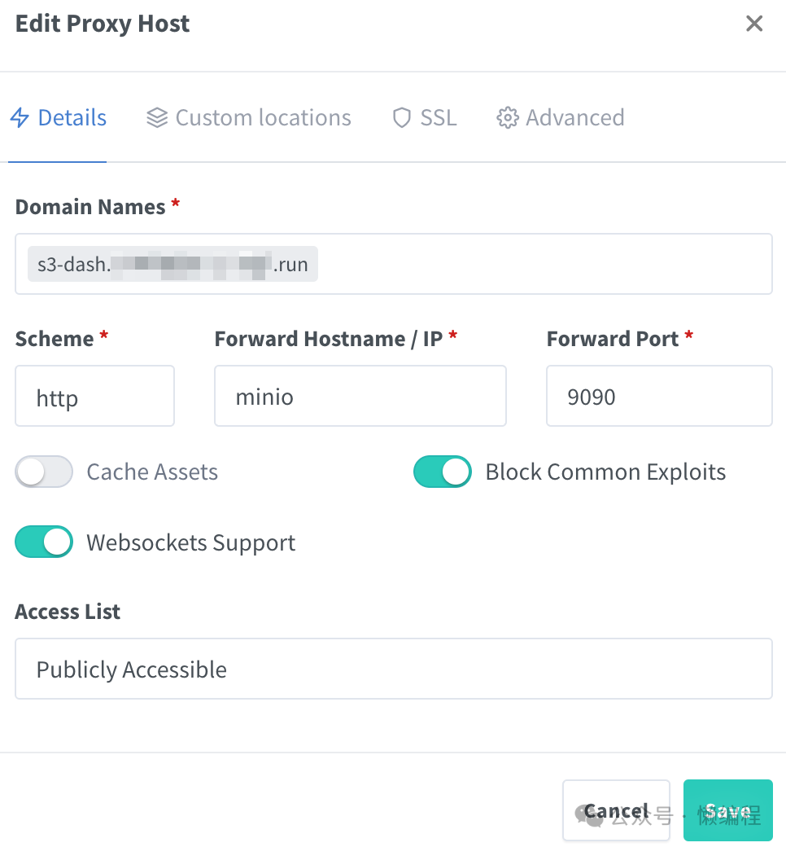Go to the Advanced tab
The image size is (786, 847).
[x=561, y=118]
